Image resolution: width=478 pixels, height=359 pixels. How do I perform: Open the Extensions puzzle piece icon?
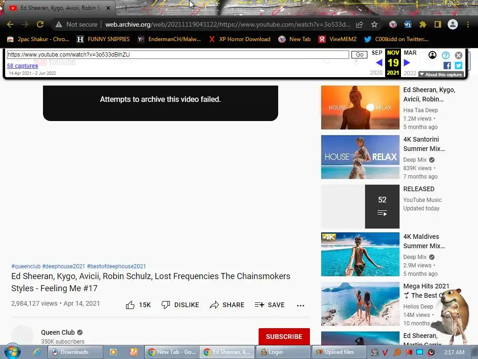(423, 24)
